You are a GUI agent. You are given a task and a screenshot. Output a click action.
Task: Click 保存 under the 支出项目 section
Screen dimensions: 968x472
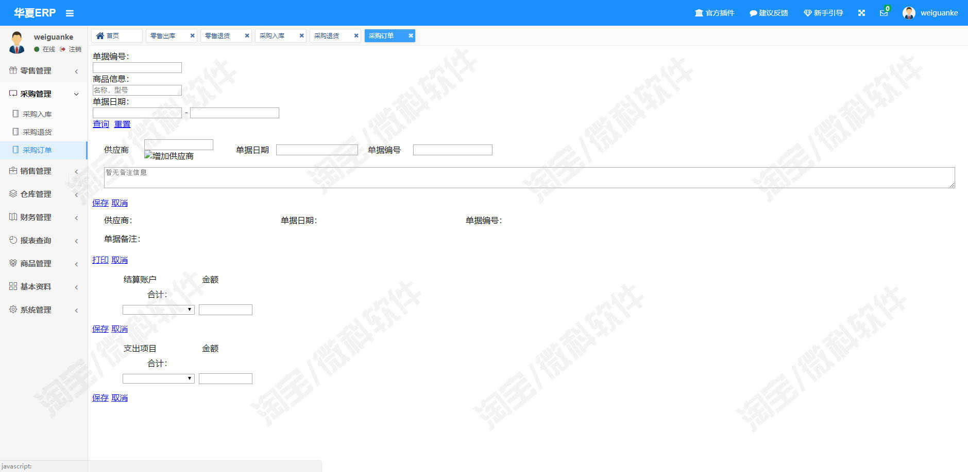(x=100, y=397)
